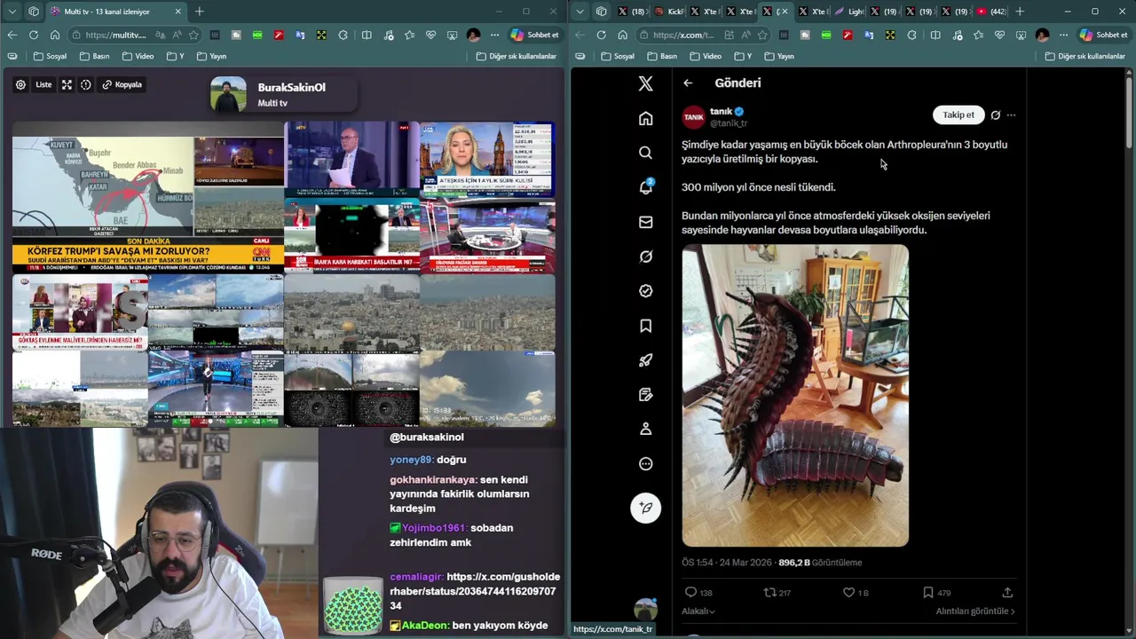Open the tanık profile avatar
1136x639 pixels.
[693, 117]
